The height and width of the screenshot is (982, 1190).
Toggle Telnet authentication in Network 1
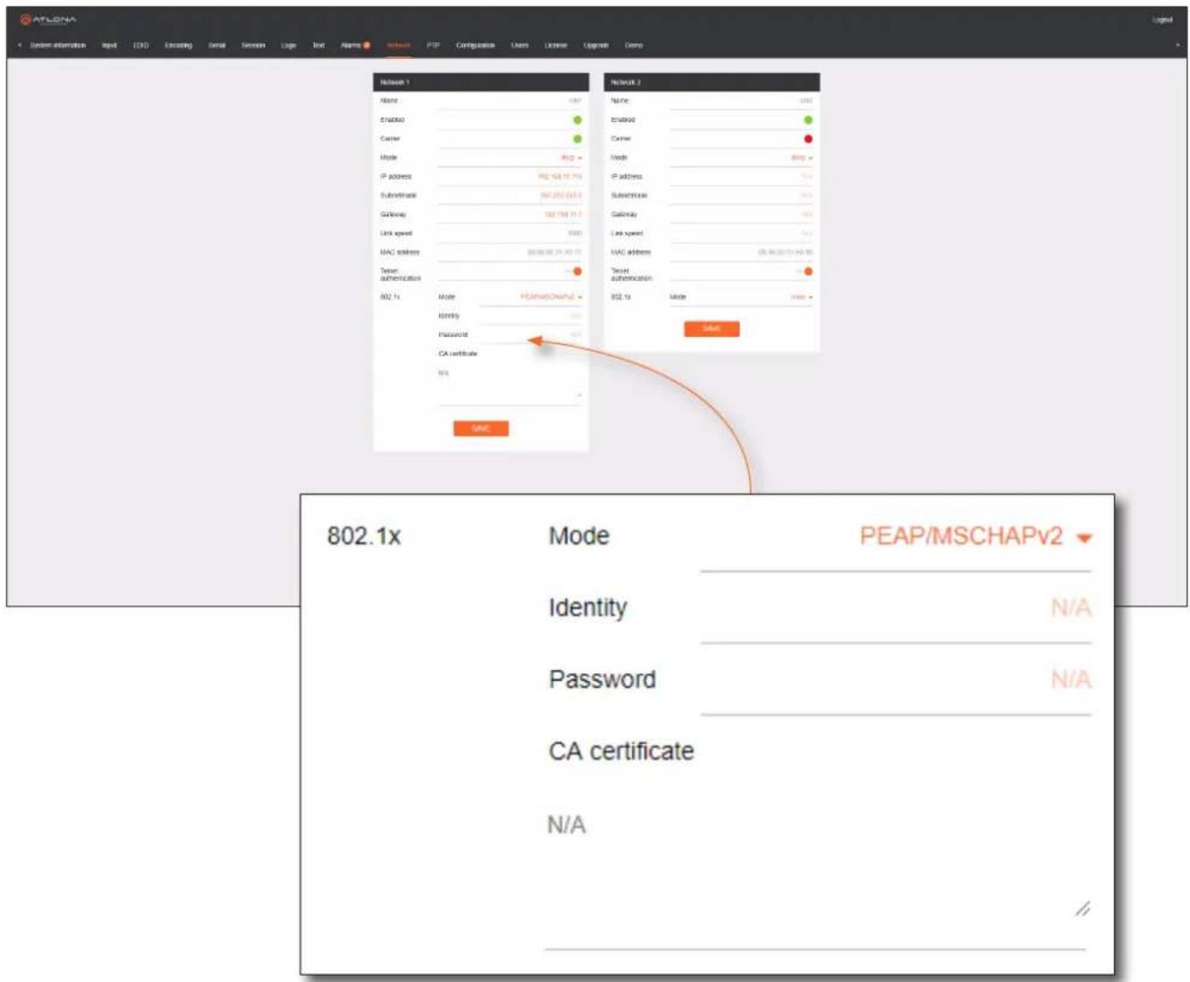point(575,271)
